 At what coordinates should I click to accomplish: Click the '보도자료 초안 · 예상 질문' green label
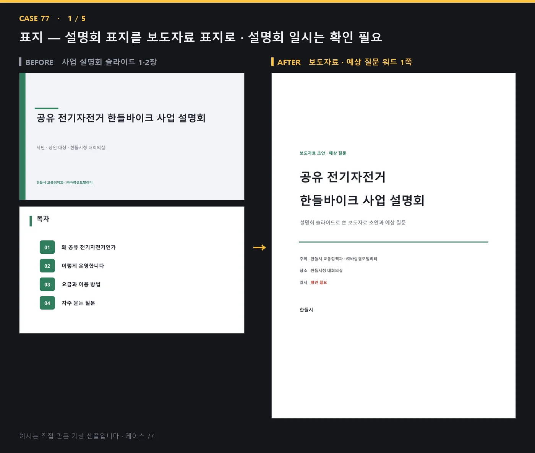click(x=323, y=153)
